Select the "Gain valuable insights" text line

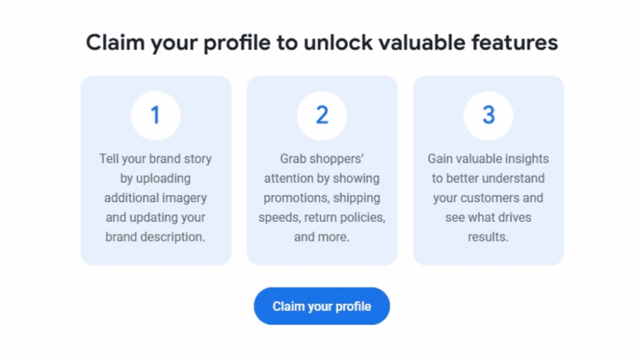488,159
